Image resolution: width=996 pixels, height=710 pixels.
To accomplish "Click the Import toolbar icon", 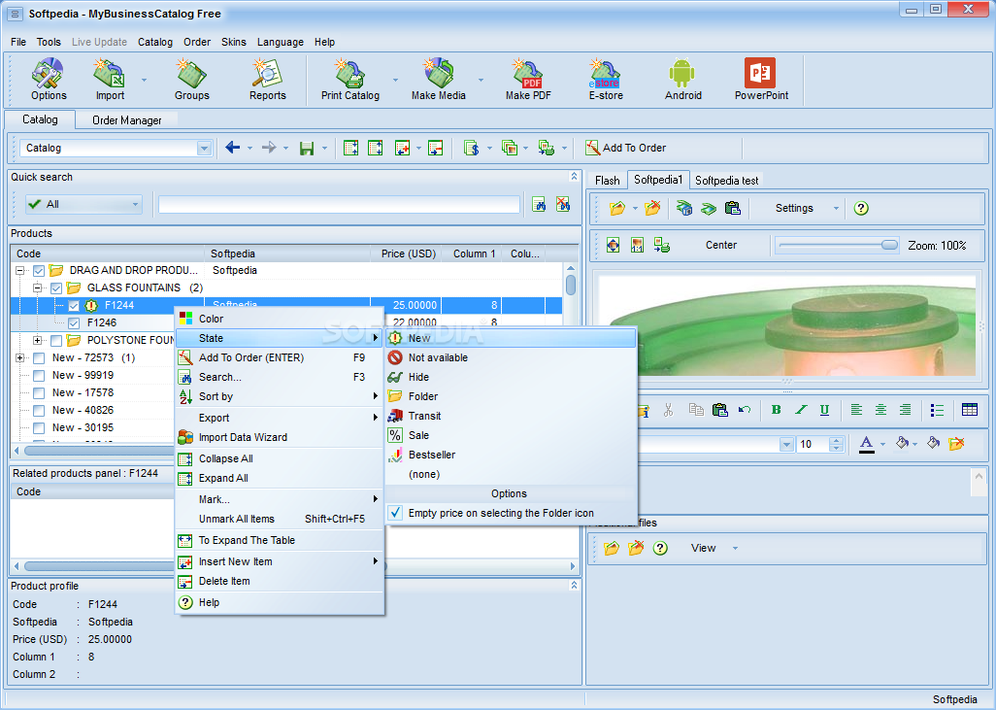I will [110, 80].
